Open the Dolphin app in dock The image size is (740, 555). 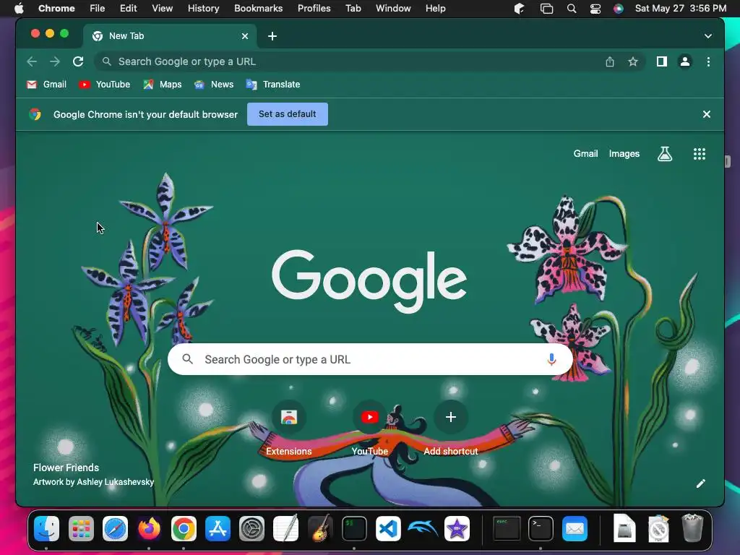[x=422, y=528]
